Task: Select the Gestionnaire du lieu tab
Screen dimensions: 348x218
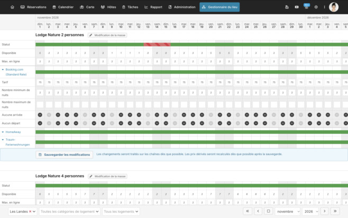Action: (x=219, y=7)
